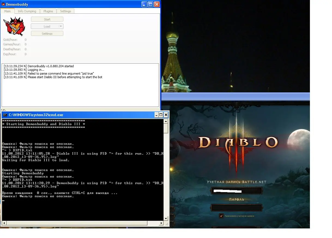
Task: Click the 'Запомнить учетную запись' label text
Action: [240, 216]
